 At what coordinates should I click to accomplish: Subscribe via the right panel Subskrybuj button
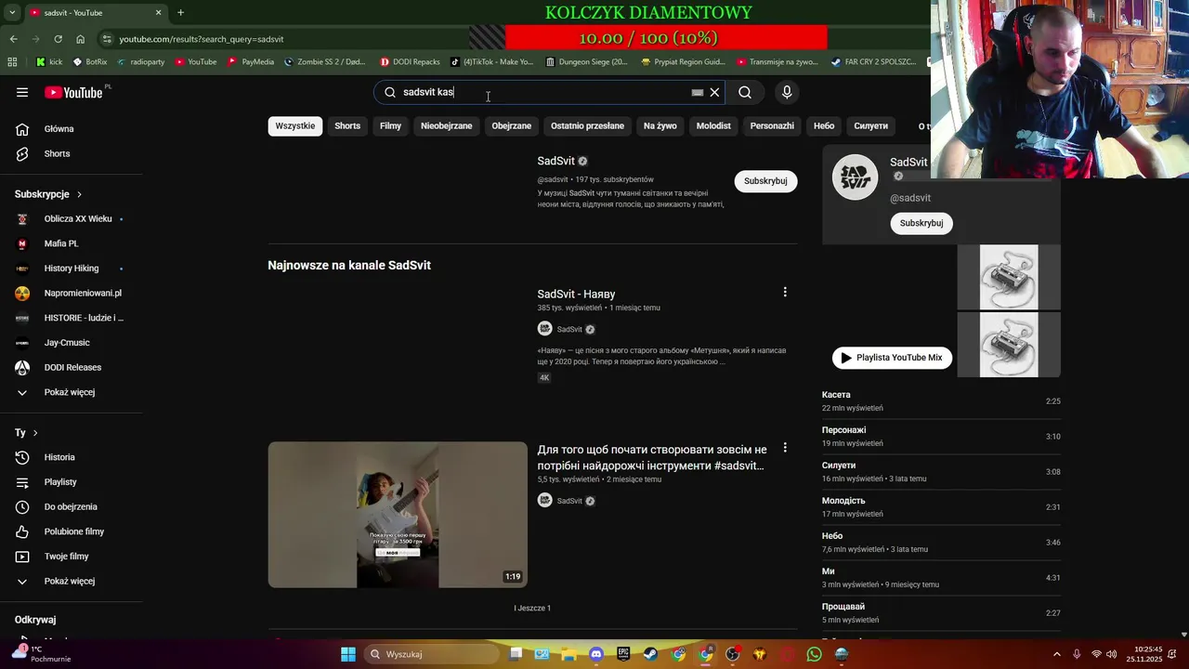(921, 223)
